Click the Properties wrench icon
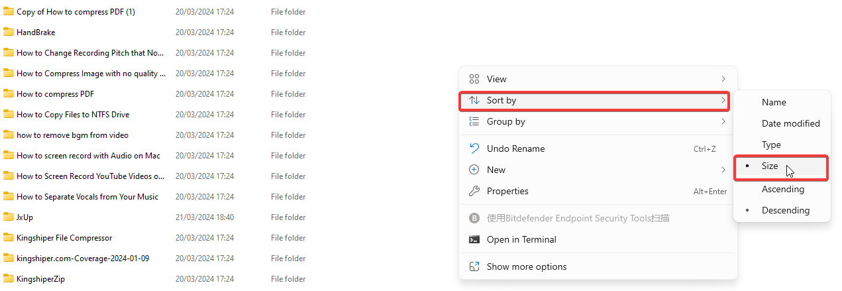The width and height of the screenshot is (842, 291). [474, 191]
